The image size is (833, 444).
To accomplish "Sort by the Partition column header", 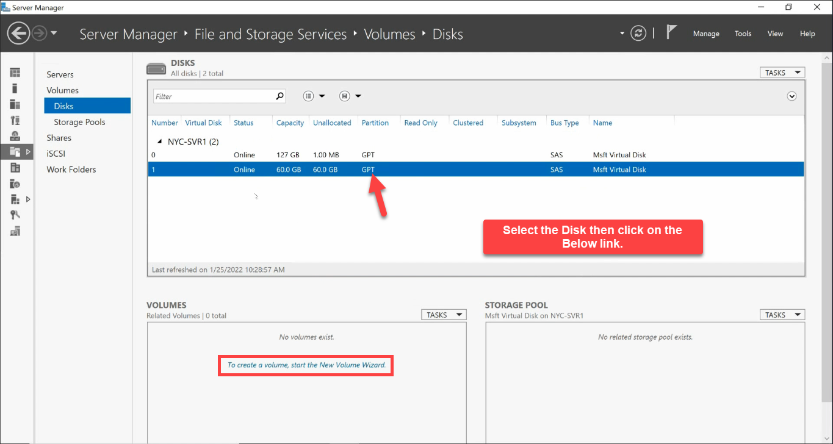I will pos(375,123).
